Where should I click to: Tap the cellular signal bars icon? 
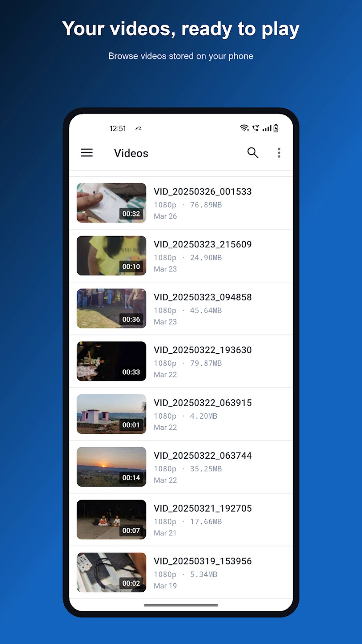[267, 128]
